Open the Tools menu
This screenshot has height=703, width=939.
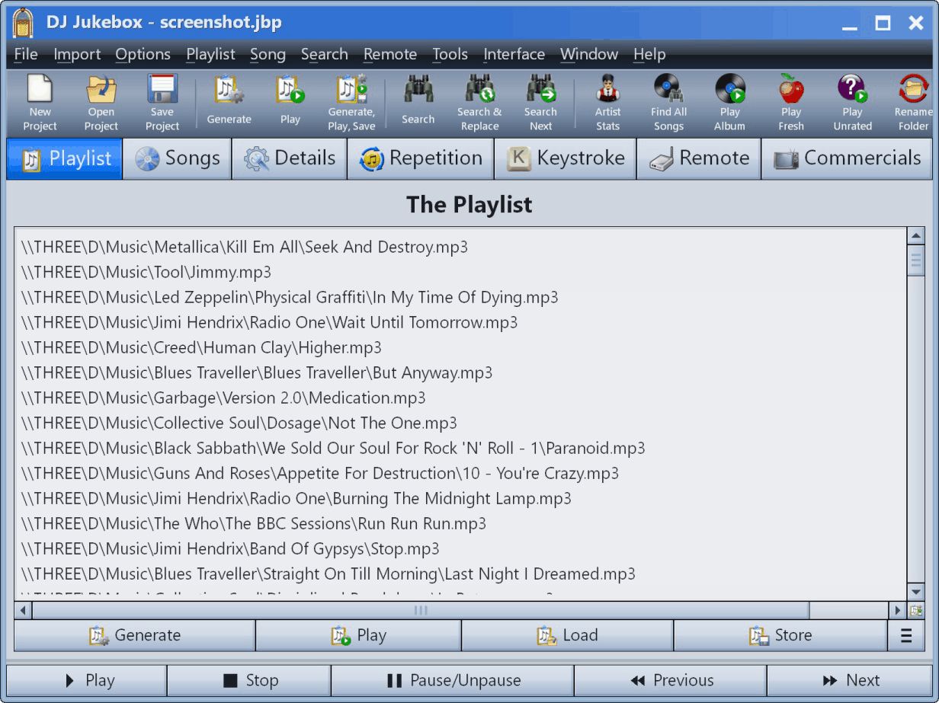coord(450,54)
